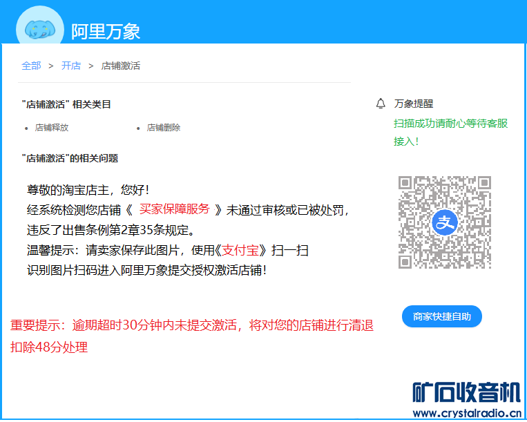
Task: Click the bell icon beside 万象提醒
Action: tap(381, 104)
